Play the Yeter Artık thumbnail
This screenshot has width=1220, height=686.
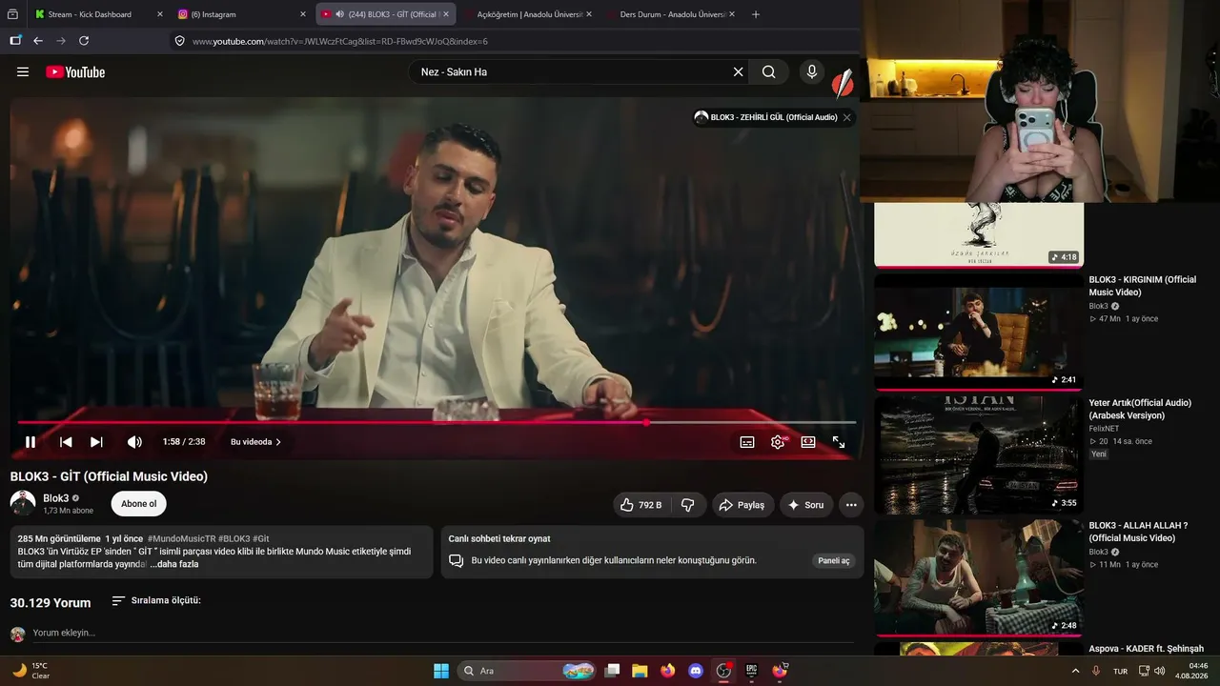pyautogui.click(x=979, y=454)
